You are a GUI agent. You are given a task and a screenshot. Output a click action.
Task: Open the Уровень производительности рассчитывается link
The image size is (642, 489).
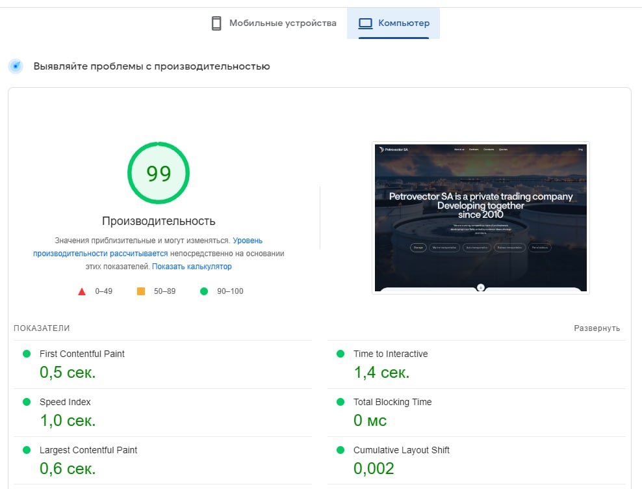coord(148,247)
